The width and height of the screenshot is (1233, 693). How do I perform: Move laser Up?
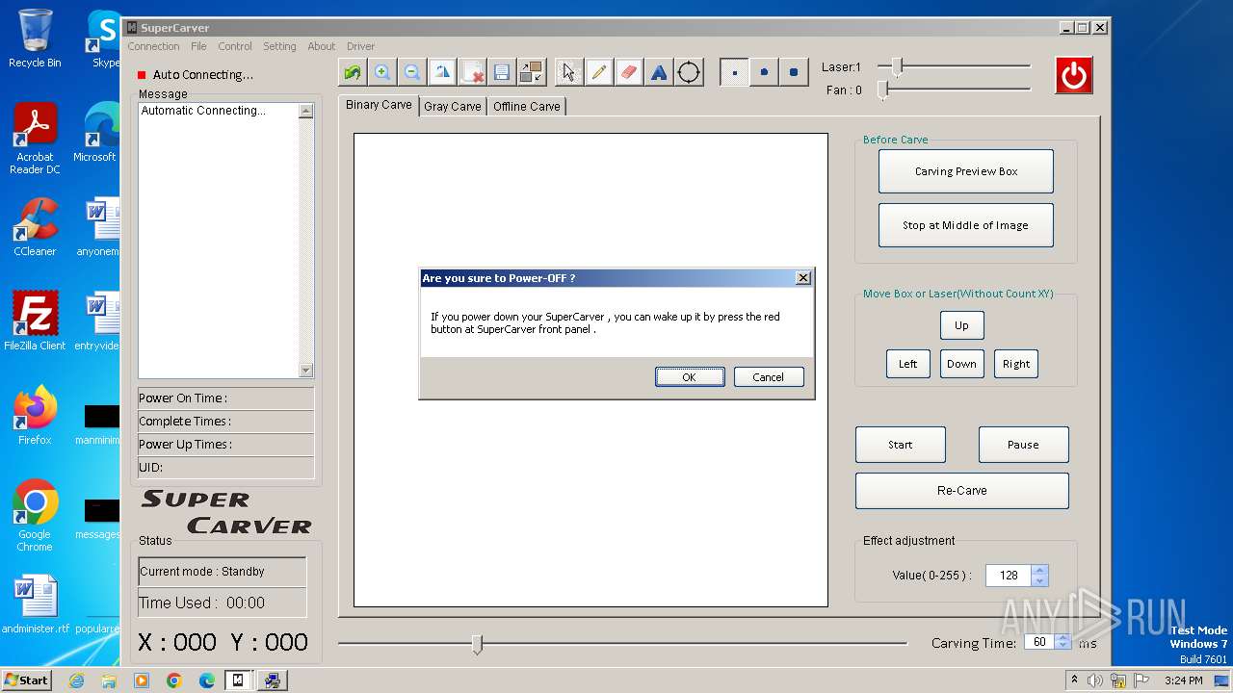(961, 325)
